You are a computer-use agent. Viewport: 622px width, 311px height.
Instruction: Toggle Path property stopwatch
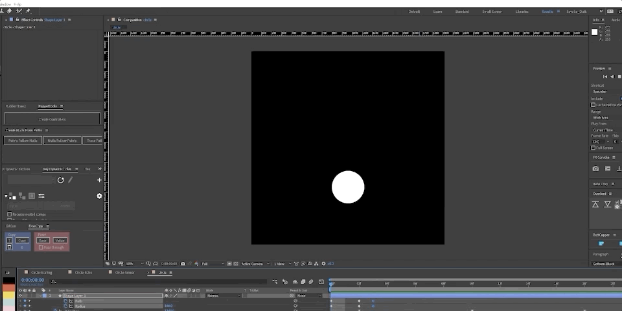click(66, 301)
